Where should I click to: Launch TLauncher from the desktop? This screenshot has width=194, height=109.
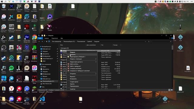(x=35, y=90)
